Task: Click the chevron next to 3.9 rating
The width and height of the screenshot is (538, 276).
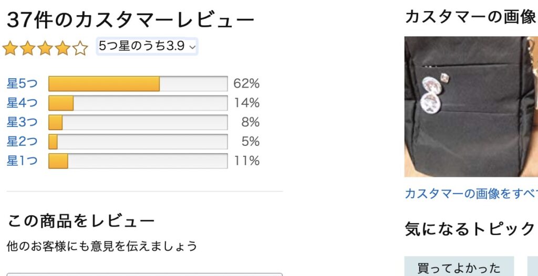Action: [x=192, y=47]
